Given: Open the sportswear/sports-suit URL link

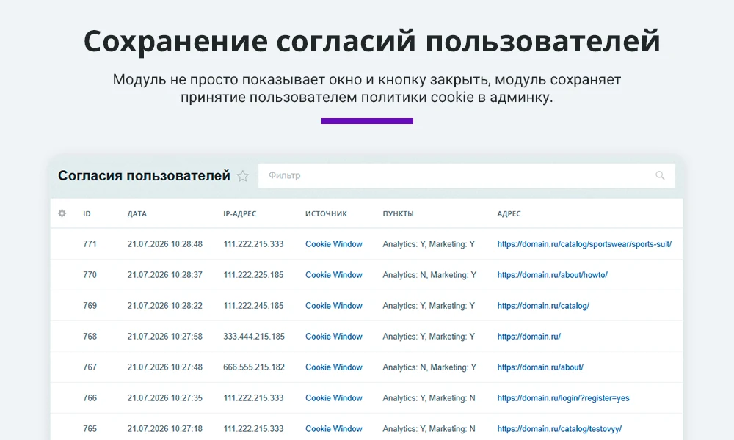Looking at the screenshot, I should [584, 244].
